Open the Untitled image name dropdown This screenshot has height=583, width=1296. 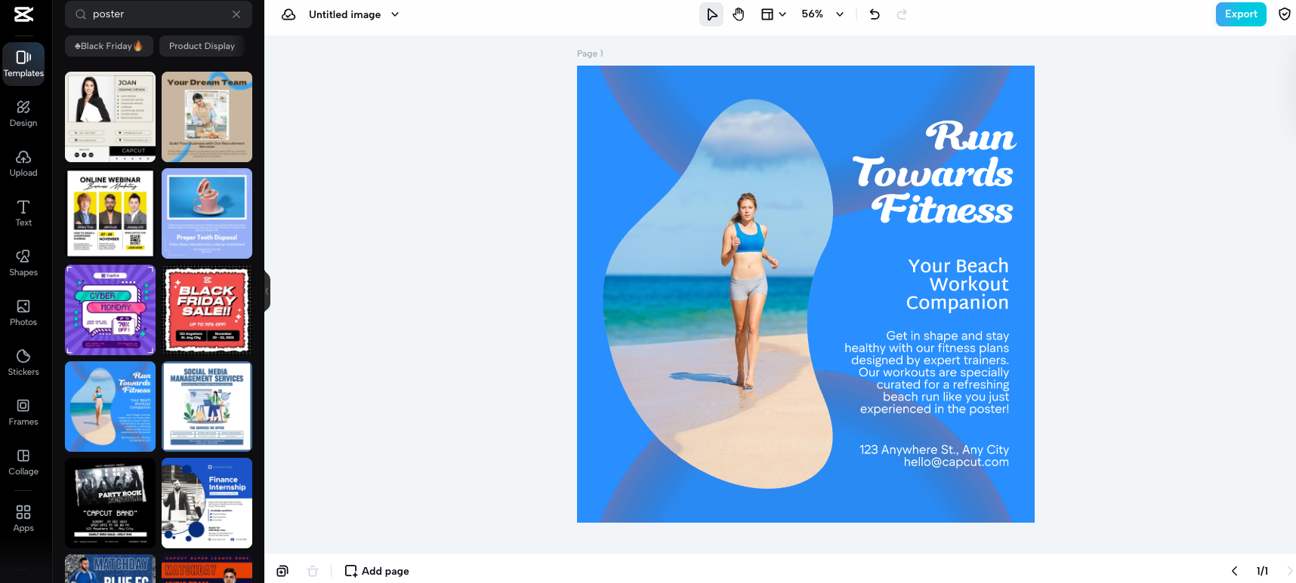click(x=395, y=14)
